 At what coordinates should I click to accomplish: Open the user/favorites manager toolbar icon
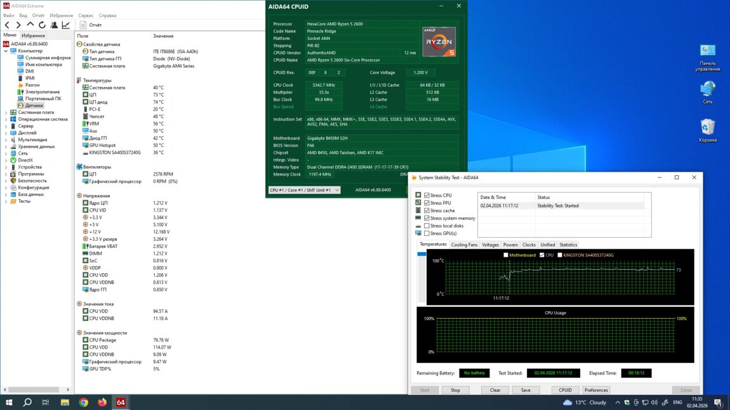[x=54, y=25]
